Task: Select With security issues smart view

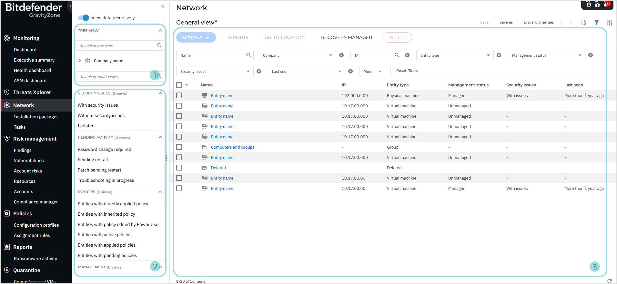Action: pyautogui.click(x=98, y=105)
